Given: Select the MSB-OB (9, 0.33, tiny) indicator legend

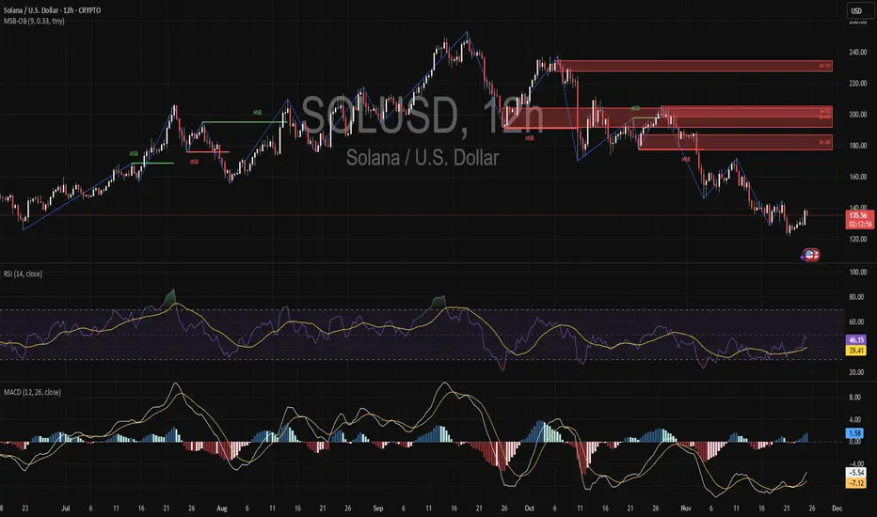Looking at the screenshot, I should [34, 22].
